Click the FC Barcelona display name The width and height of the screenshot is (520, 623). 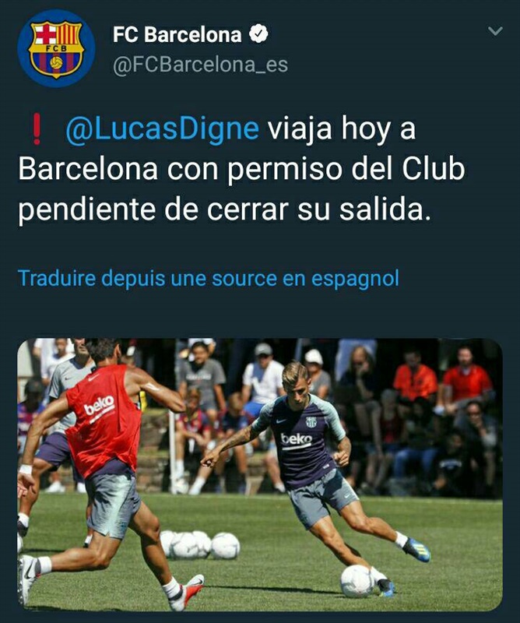click(177, 34)
